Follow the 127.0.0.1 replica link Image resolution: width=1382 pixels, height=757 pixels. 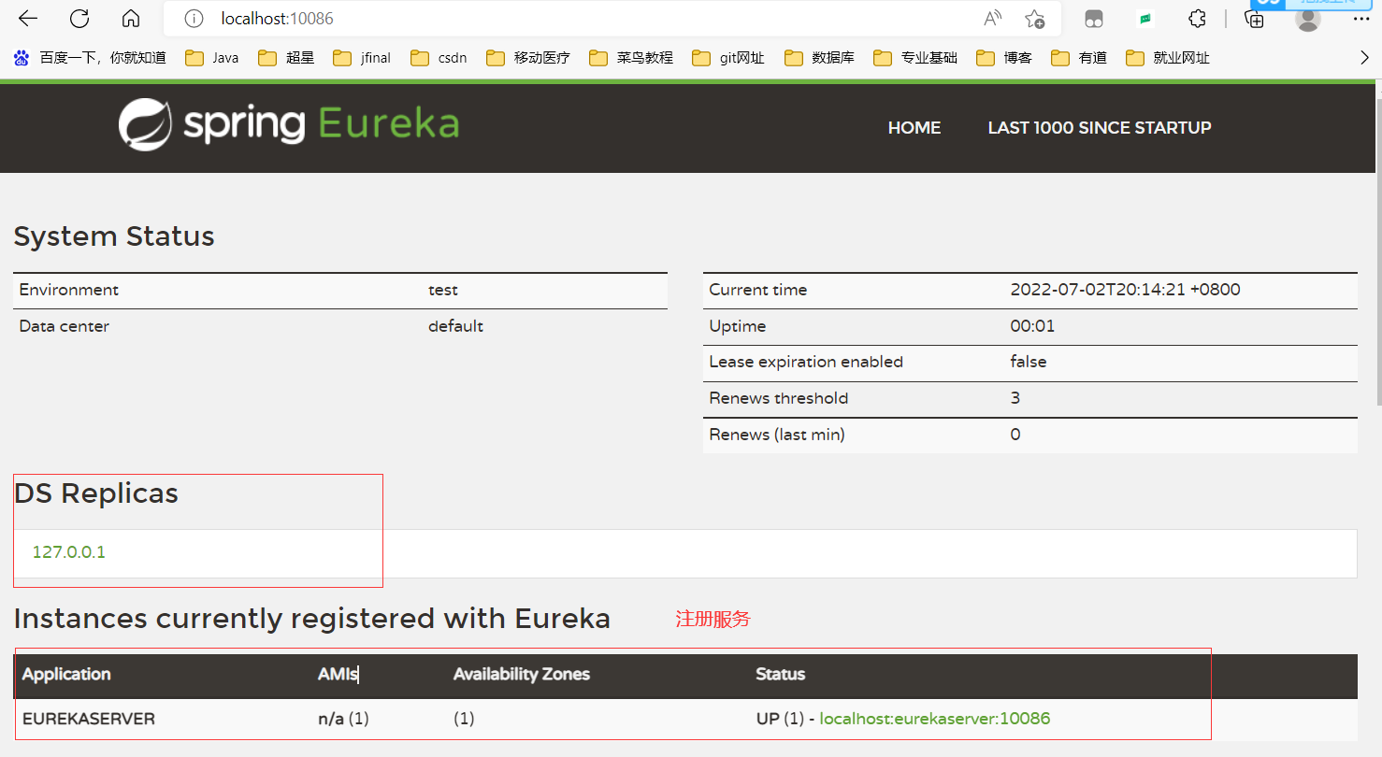coord(69,552)
